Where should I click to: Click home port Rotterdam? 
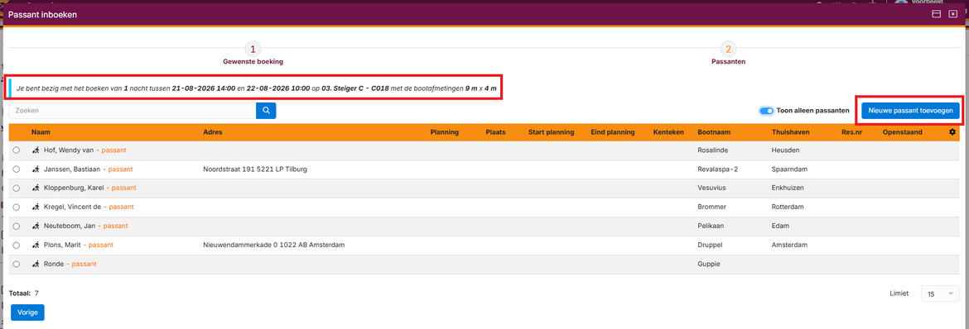[788, 207]
